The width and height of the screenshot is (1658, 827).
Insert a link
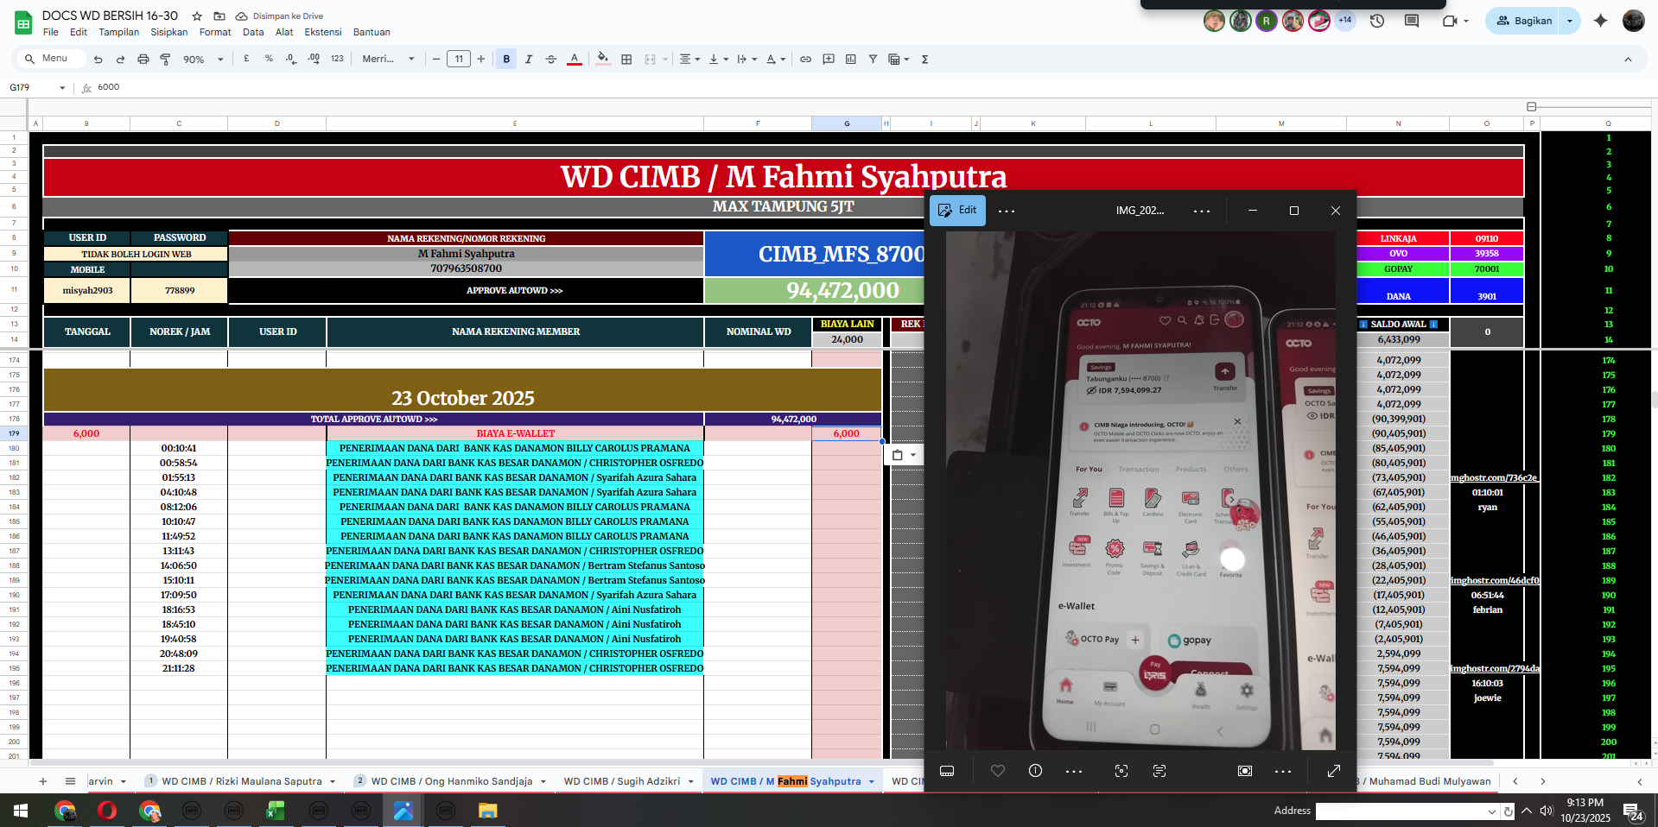(x=805, y=59)
